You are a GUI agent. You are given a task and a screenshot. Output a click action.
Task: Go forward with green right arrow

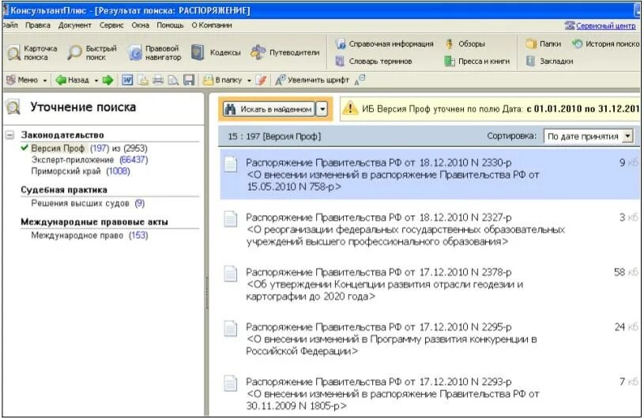[x=108, y=80]
